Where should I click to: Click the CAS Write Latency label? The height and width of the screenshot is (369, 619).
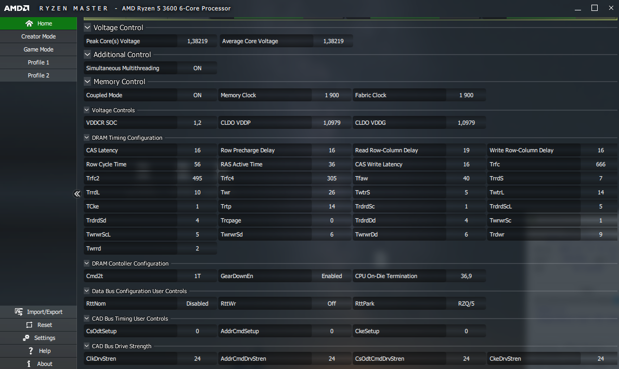pos(379,164)
